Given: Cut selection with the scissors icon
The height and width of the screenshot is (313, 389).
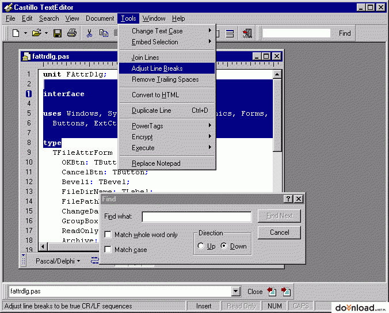Looking at the screenshot, I should click(89, 33).
